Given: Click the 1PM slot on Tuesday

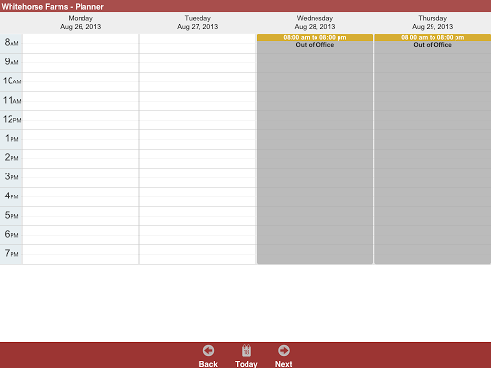Looking at the screenshot, I should click(x=198, y=140).
